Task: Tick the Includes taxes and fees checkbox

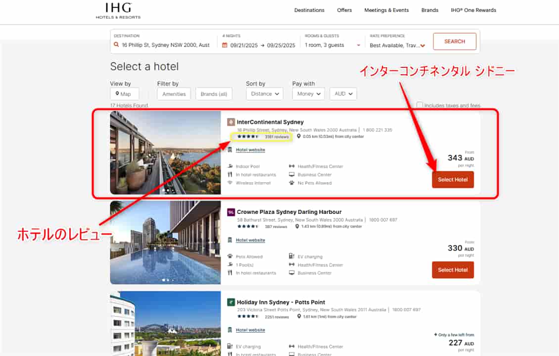Action: pos(419,105)
